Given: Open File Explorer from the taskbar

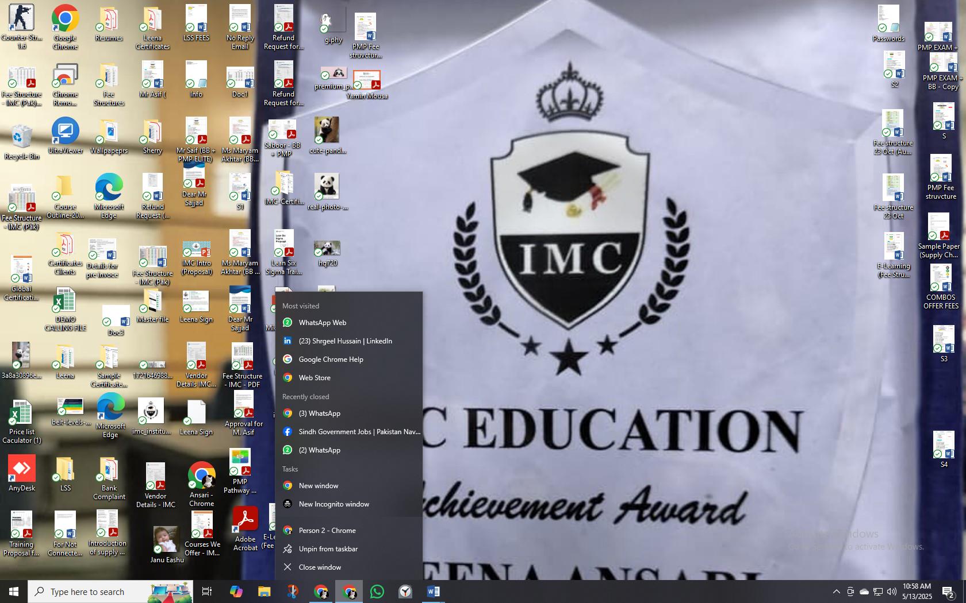Looking at the screenshot, I should coord(264,592).
